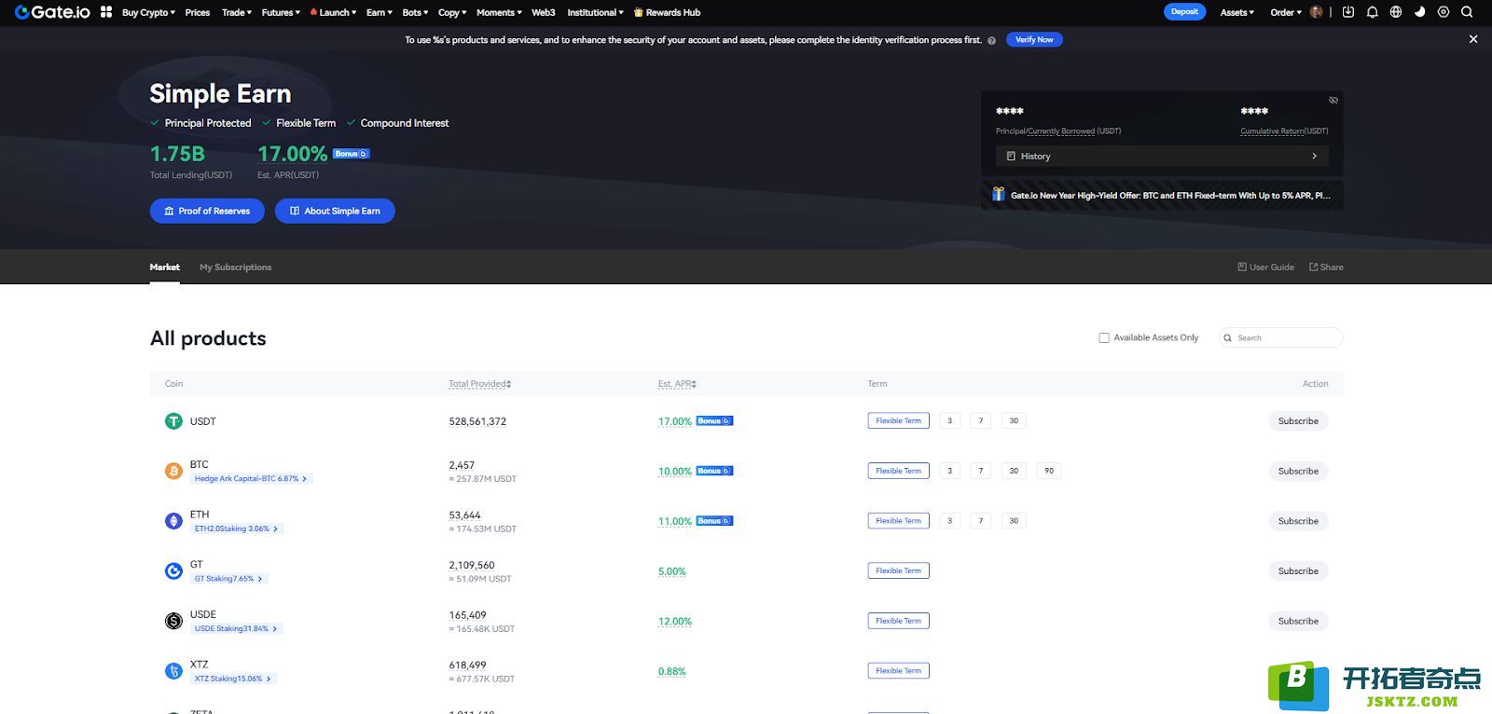Select the 7-day term for USDT
Image resolution: width=1492 pixels, height=714 pixels.
(x=980, y=420)
